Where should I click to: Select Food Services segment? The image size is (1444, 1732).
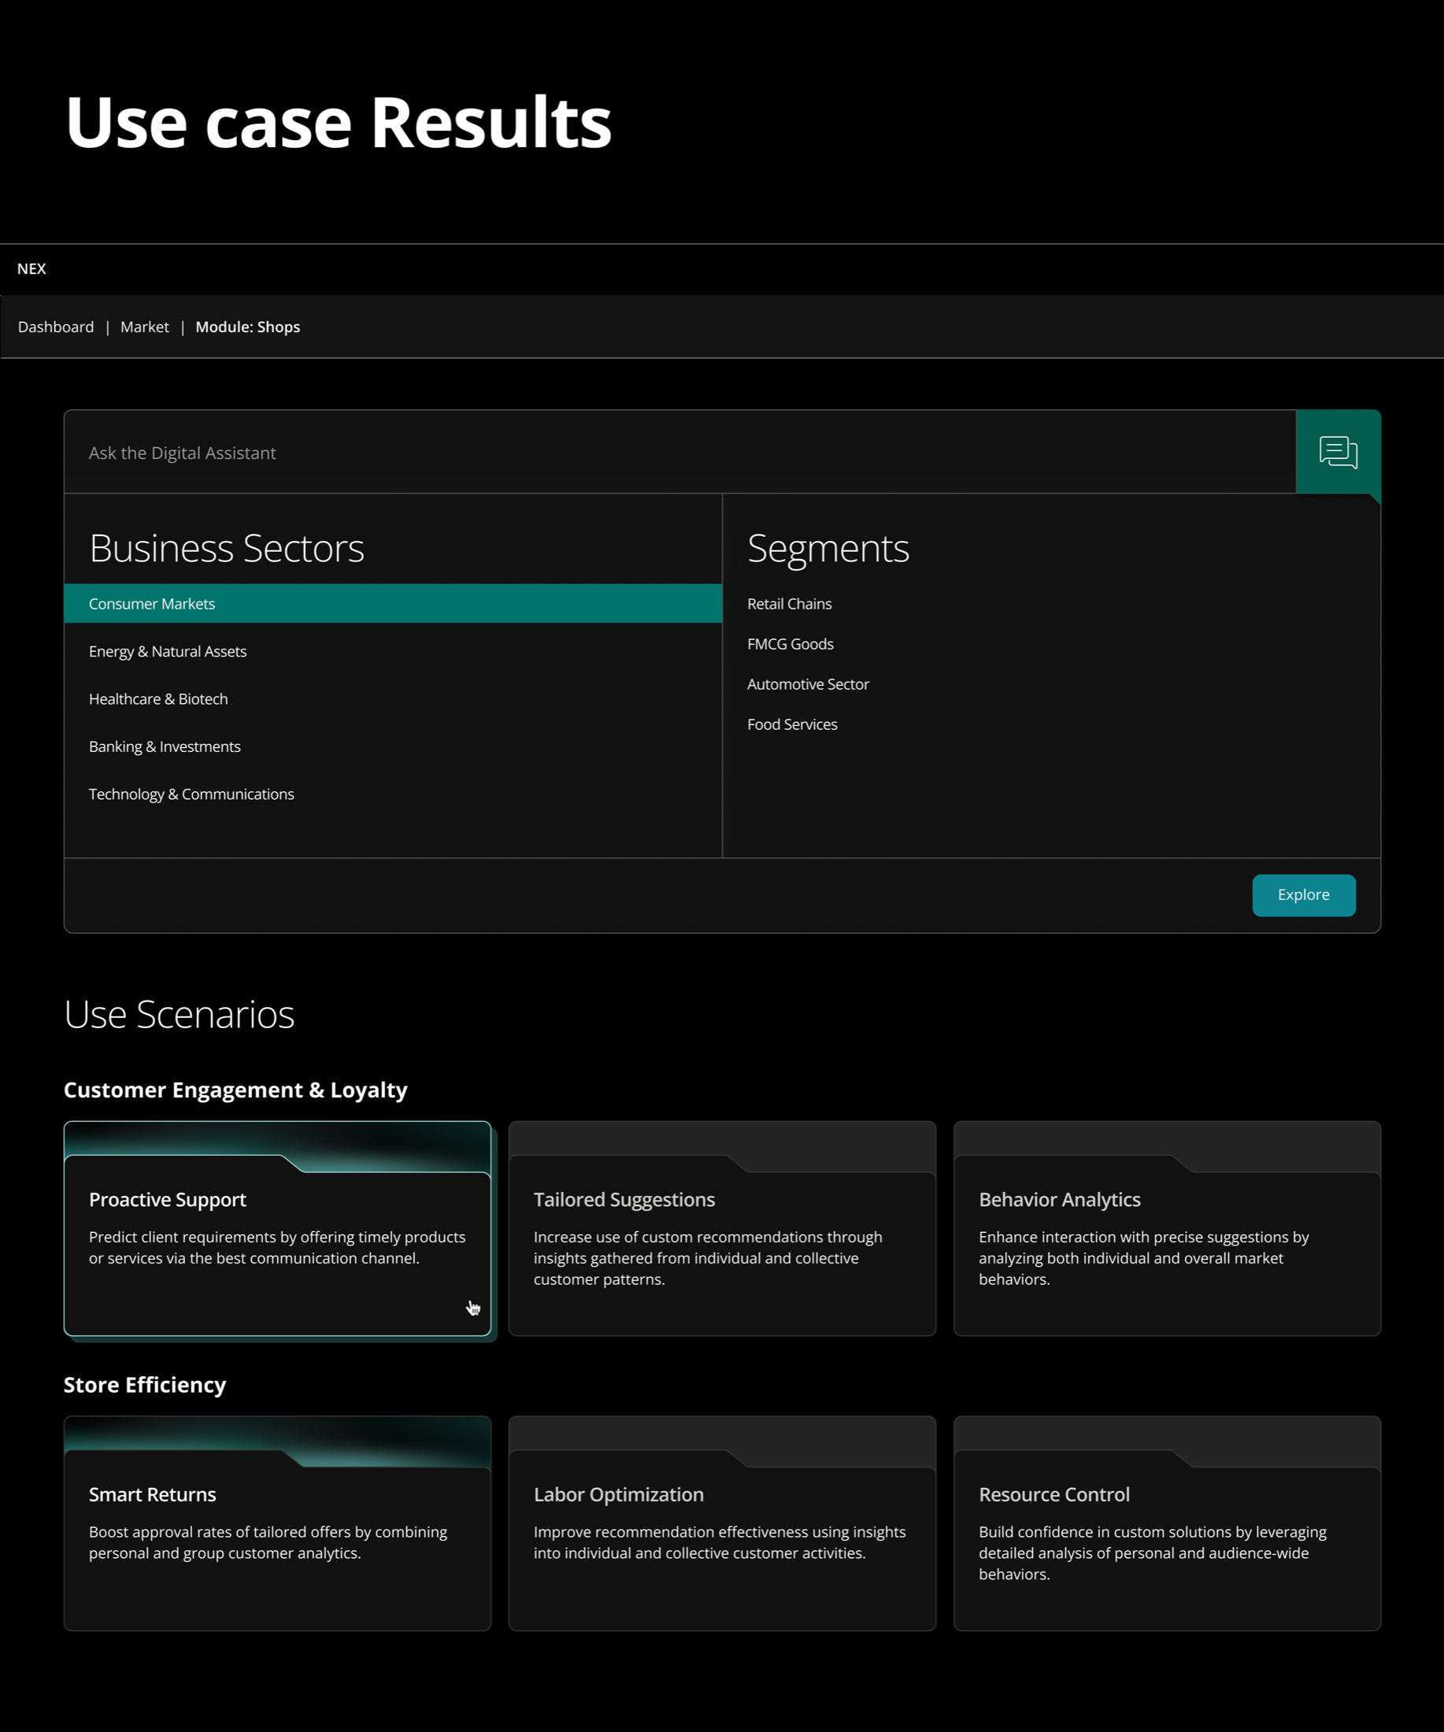[792, 724]
